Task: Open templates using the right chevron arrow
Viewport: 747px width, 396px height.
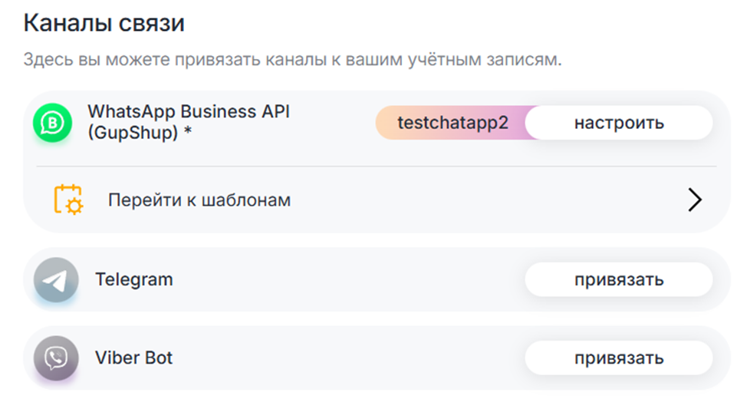Action: pos(694,200)
